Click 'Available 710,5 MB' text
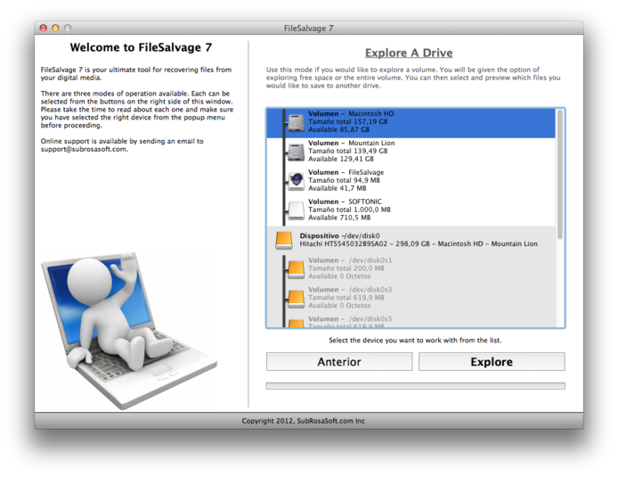Screen dimensions: 618x477 [x=339, y=218]
